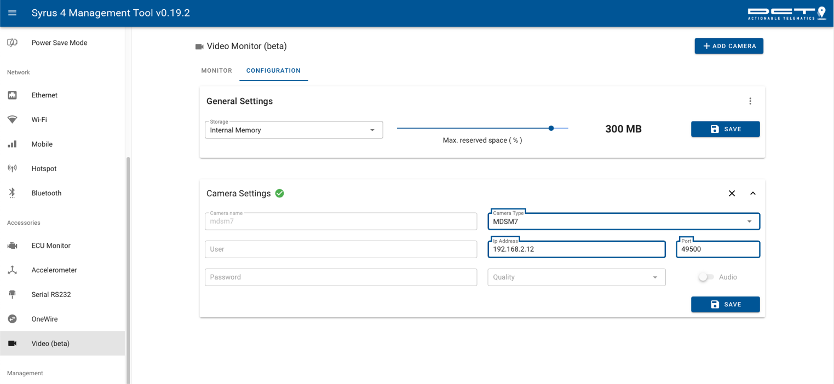
Task: Click the Ethernet port icon
Action: tap(12, 95)
